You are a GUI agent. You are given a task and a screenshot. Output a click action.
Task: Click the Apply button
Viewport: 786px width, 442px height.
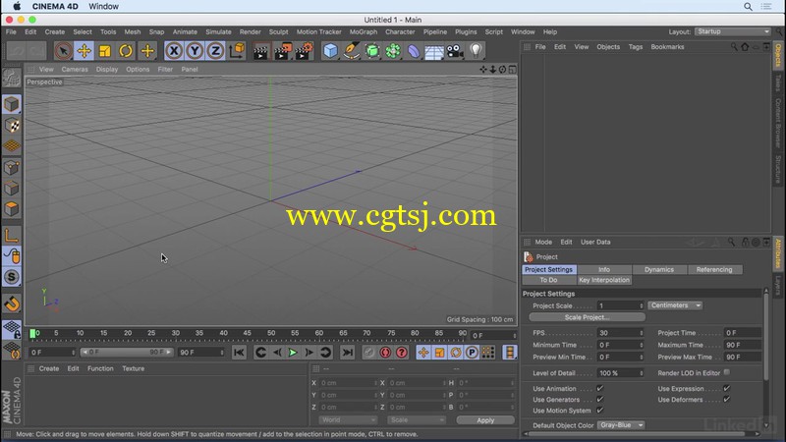click(485, 420)
